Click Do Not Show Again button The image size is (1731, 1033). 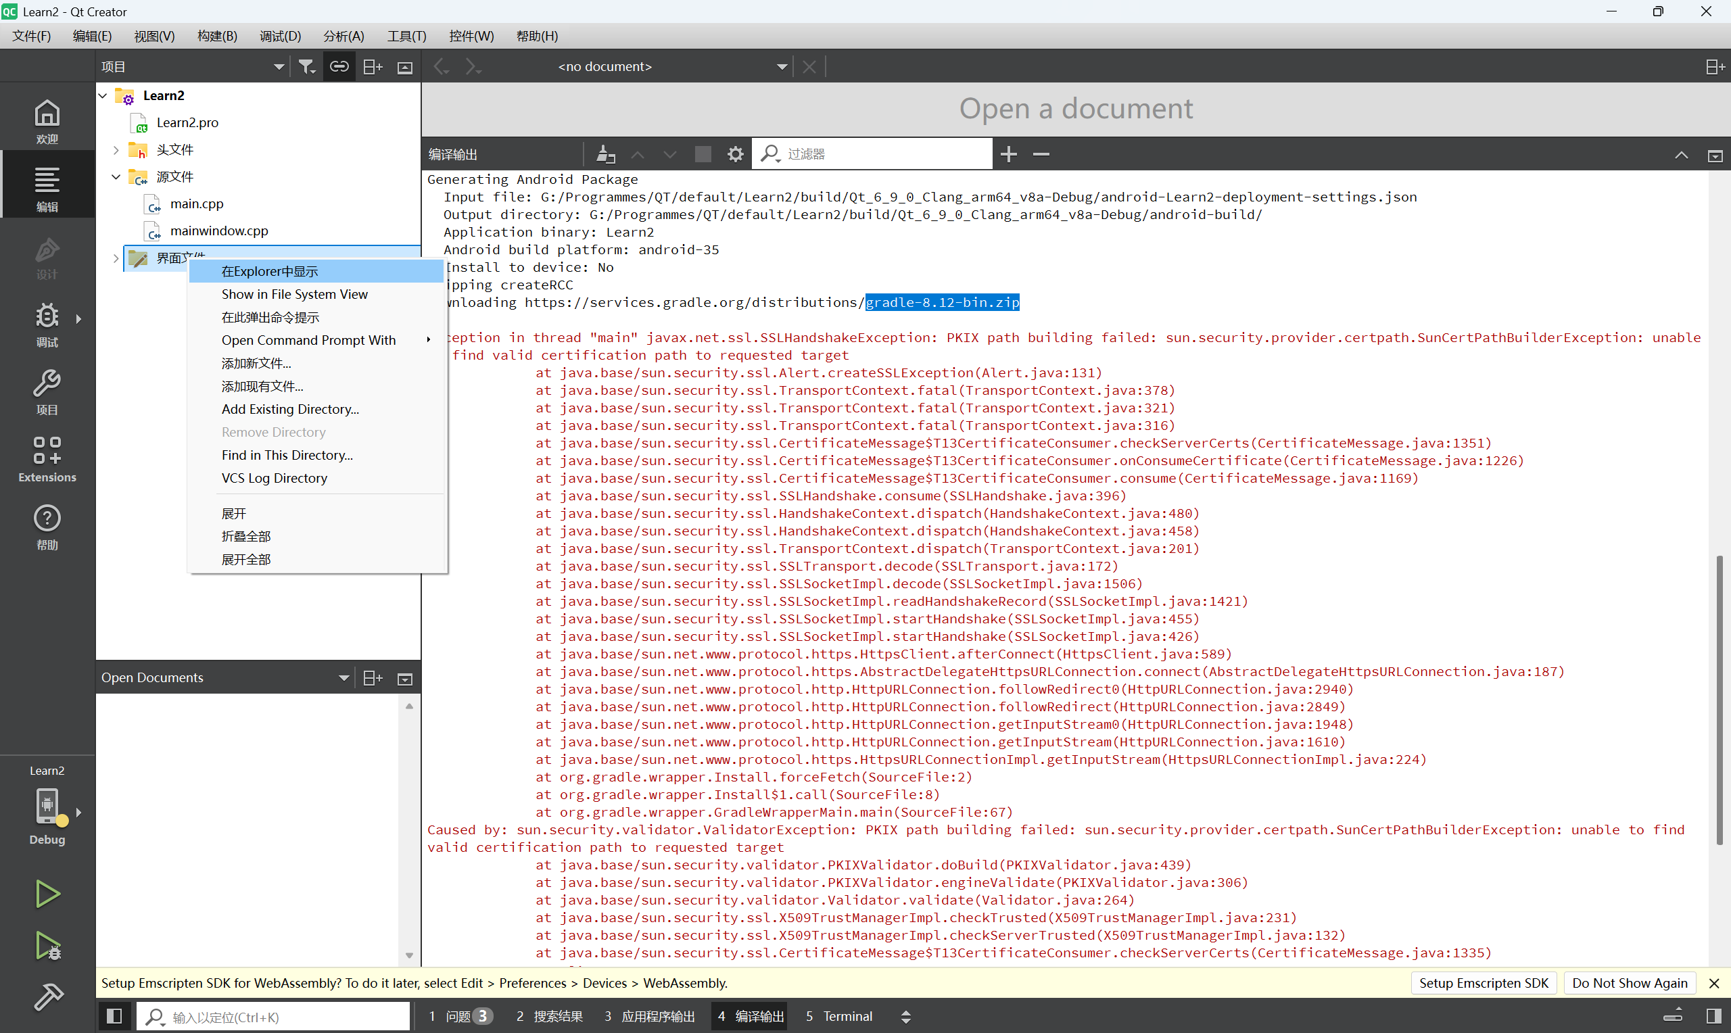(1629, 983)
